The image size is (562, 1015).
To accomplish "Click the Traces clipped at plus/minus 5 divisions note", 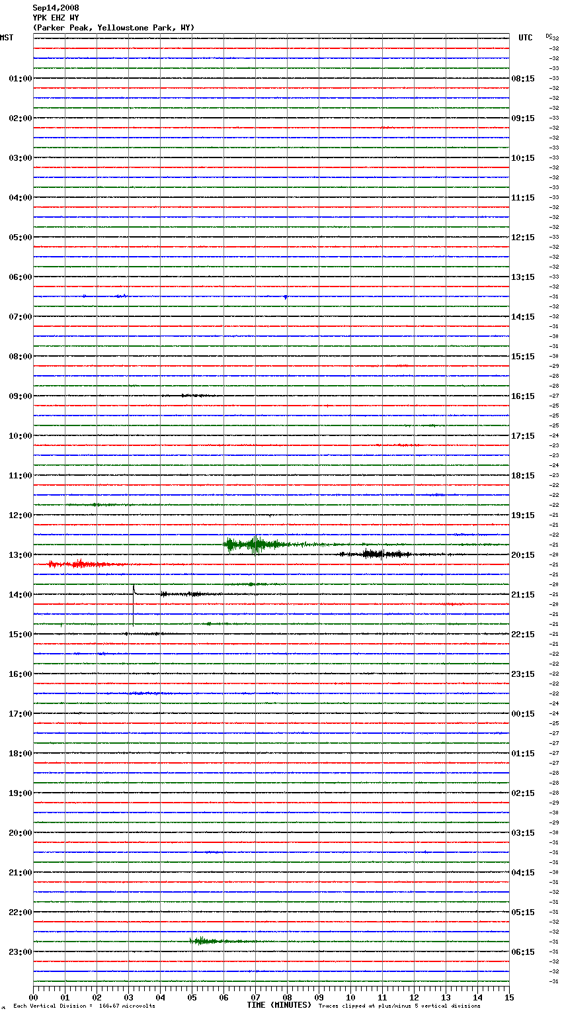I will pyautogui.click(x=399, y=1006).
